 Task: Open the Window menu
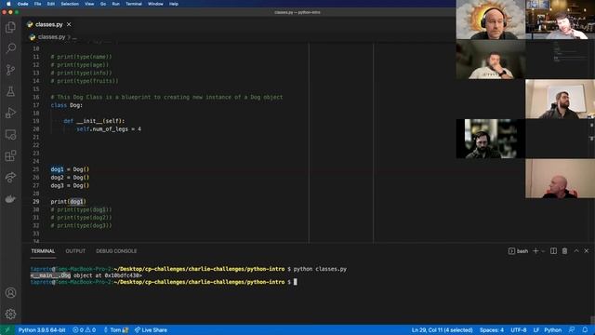[155, 4]
